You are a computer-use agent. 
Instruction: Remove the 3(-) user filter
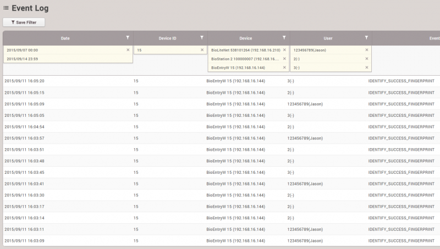pos(367,67)
